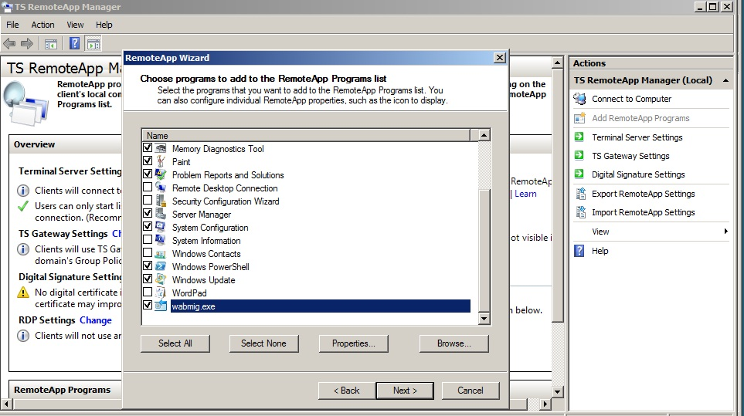The image size is (744, 416).
Task: Uncheck the Memory Diagnostics Tool checkbox
Action: 148,148
